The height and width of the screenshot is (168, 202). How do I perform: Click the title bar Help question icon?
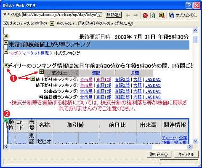[x=189, y=5]
